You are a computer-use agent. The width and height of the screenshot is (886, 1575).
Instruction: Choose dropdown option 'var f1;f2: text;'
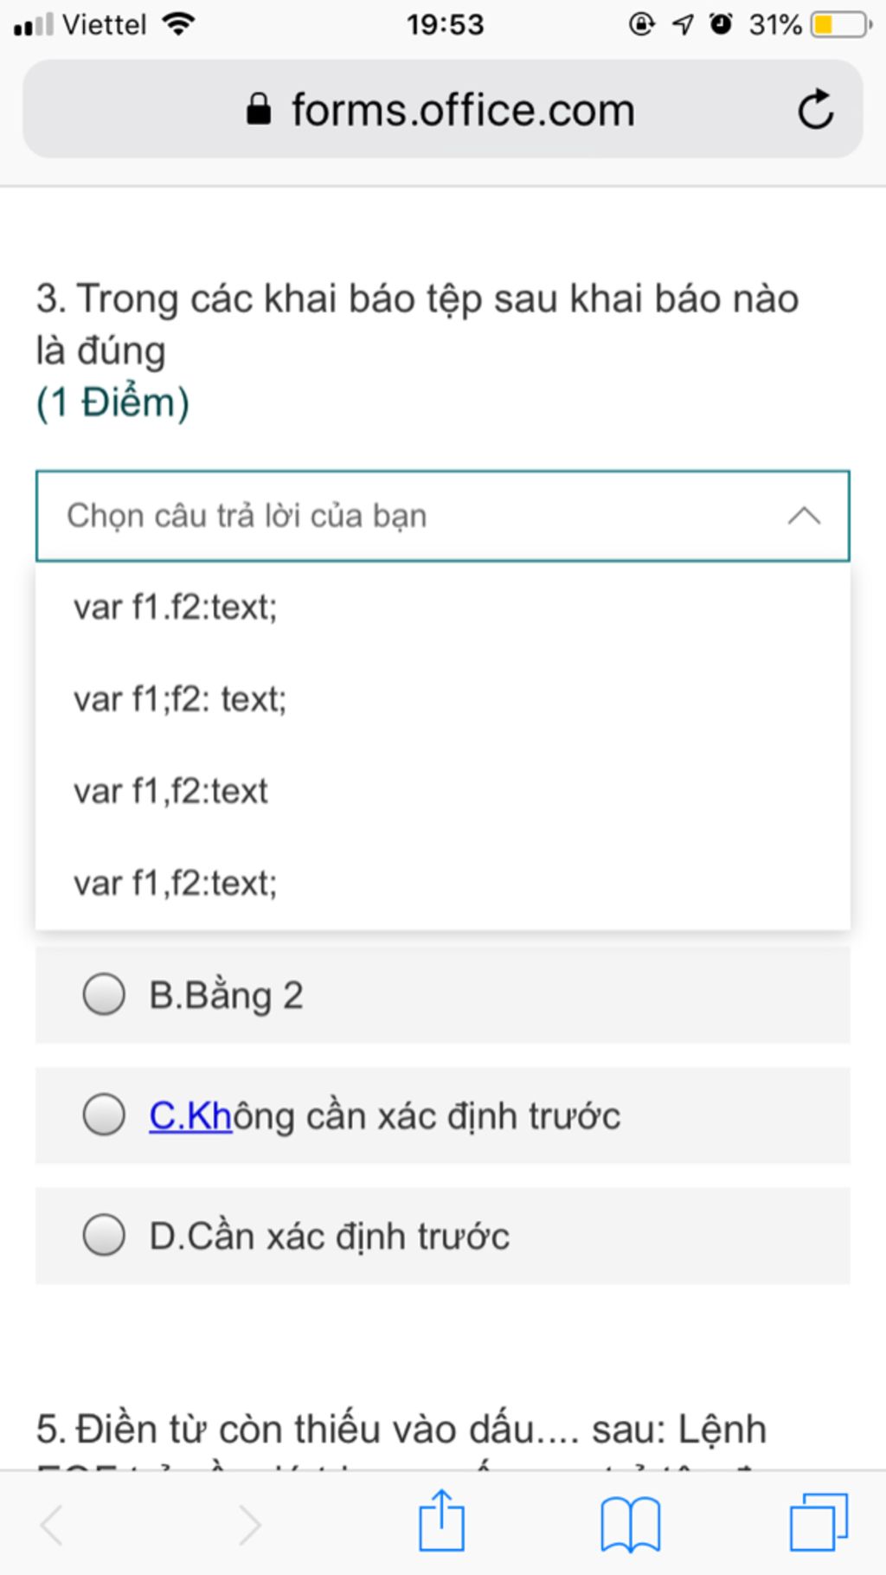(x=180, y=699)
